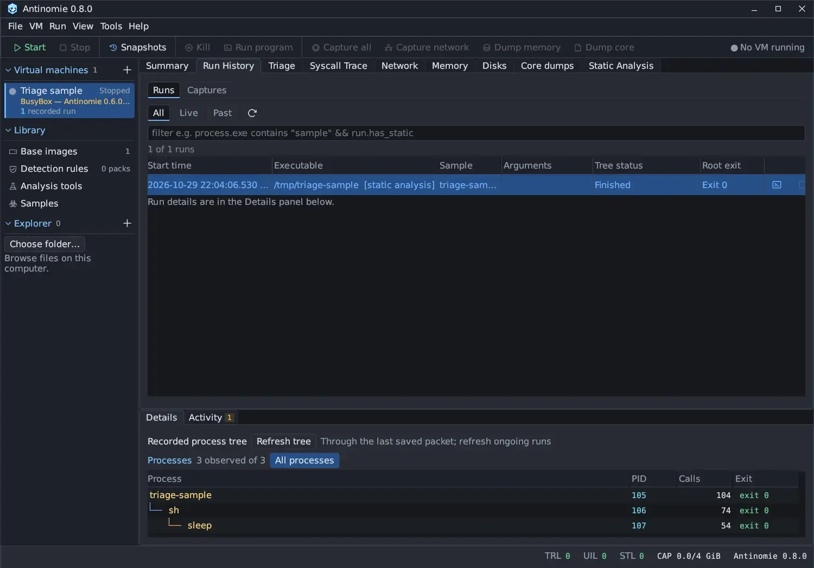Viewport: 814px width, 568px height.
Task: Focus the run filter input field
Action: click(x=476, y=133)
